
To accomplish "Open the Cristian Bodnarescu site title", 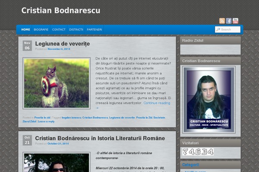I will (x=61, y=10).
